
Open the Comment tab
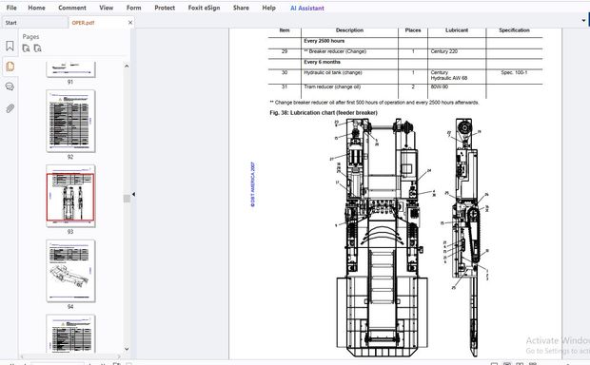[72, 8]
